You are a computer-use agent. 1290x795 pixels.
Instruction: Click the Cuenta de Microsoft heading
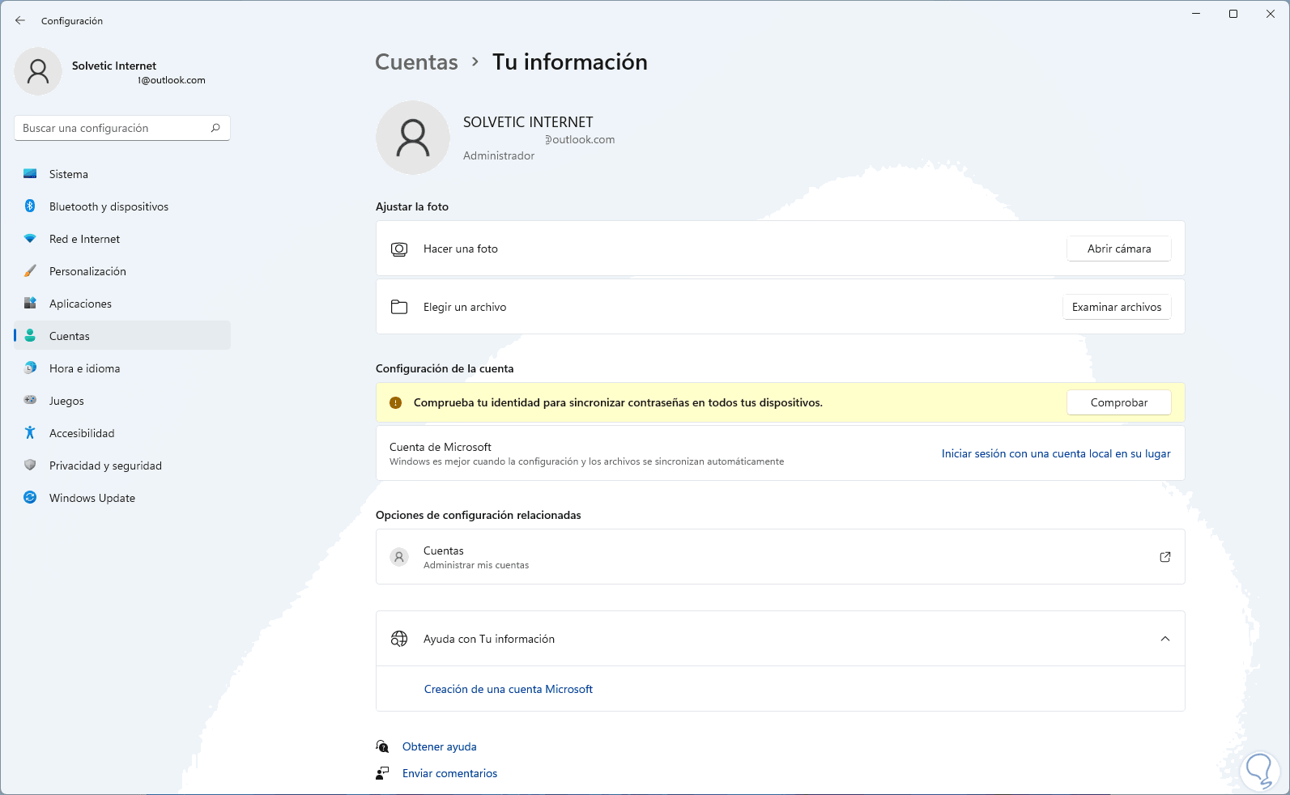coord(441,447)
